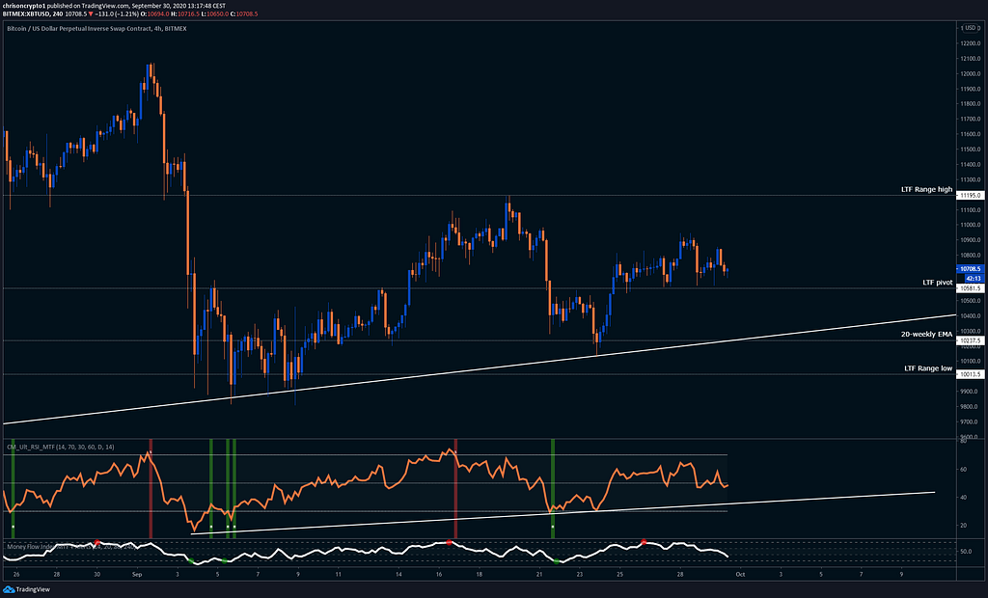Select the LTF pivot label

coord(938,283)
